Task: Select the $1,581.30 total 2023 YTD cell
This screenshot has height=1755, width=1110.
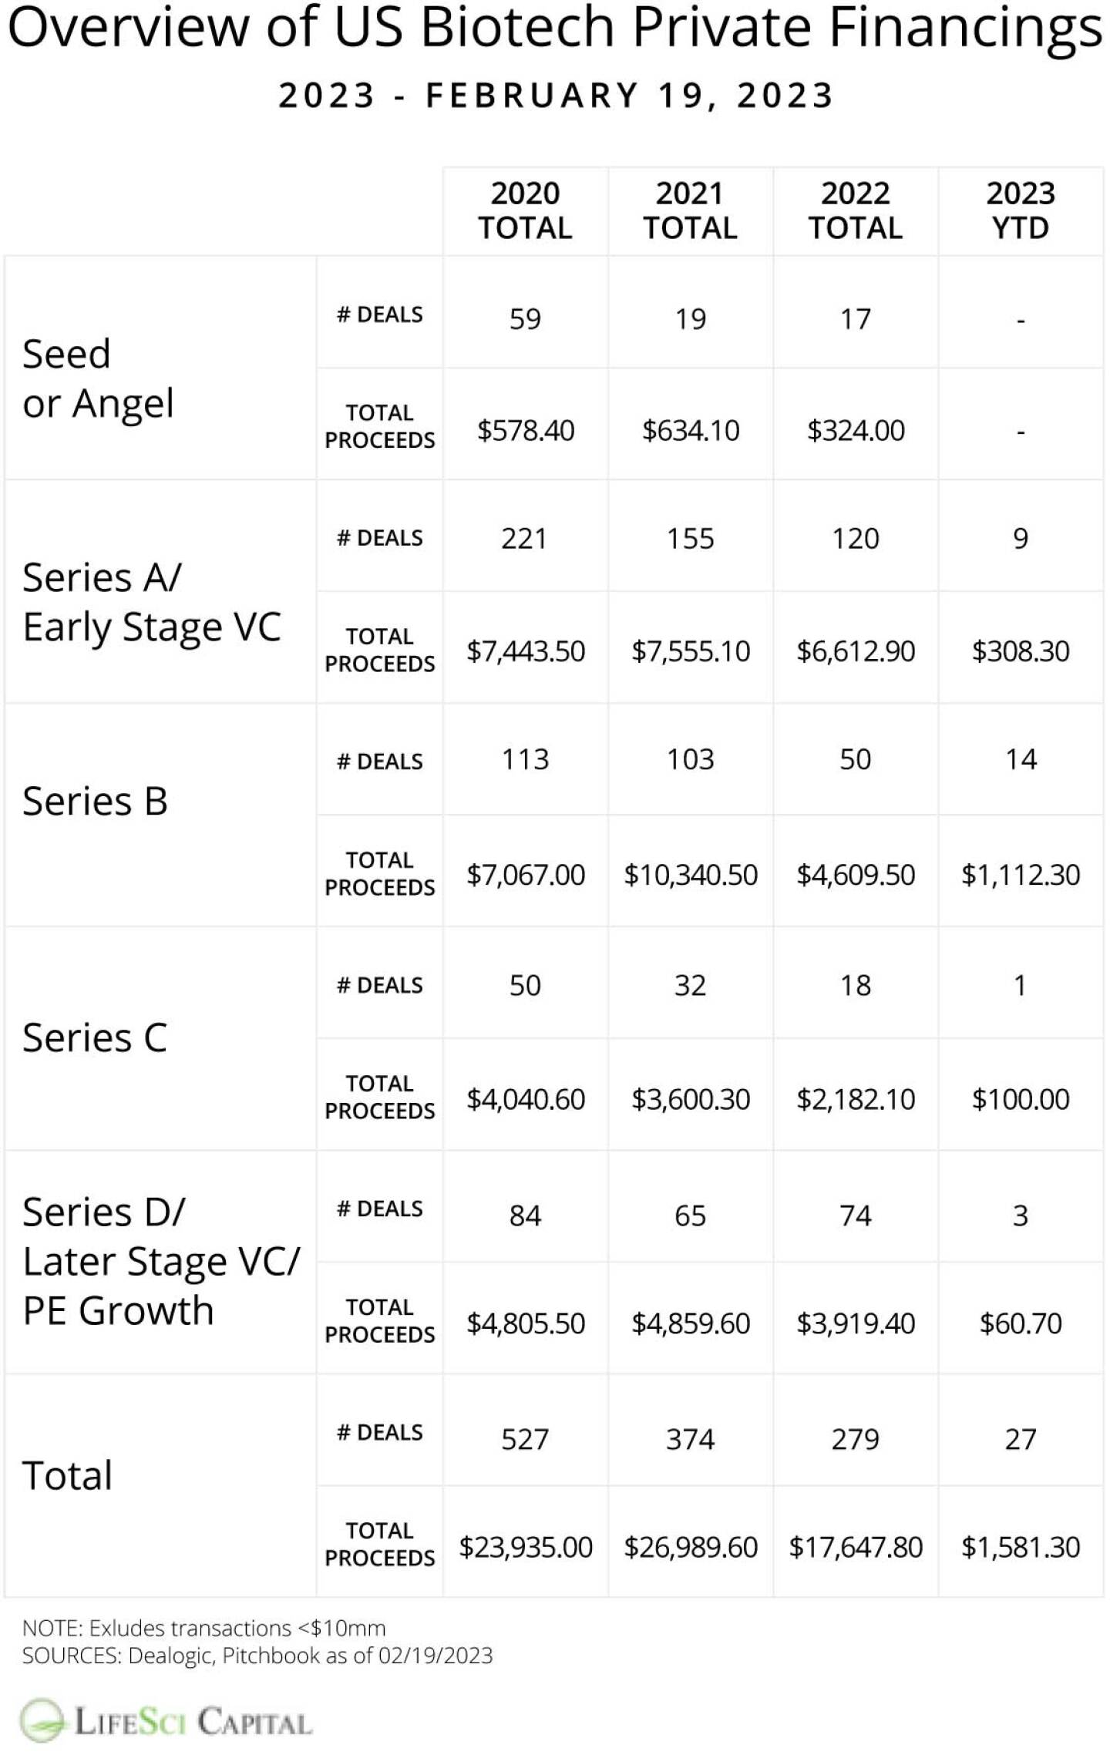Action: click(1020, 1547)
